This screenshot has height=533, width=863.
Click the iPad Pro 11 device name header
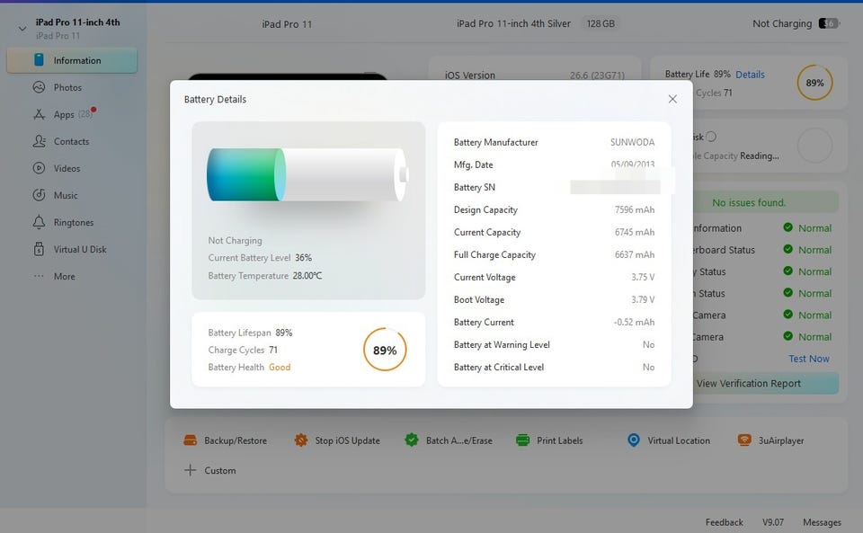coord(287,24)
